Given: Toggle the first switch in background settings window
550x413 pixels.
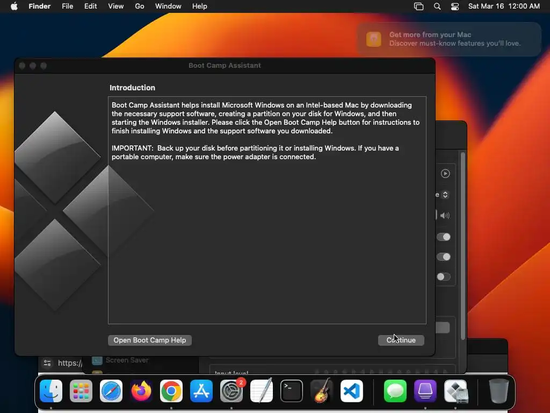Looking at the screenshot, I should 443,237.
